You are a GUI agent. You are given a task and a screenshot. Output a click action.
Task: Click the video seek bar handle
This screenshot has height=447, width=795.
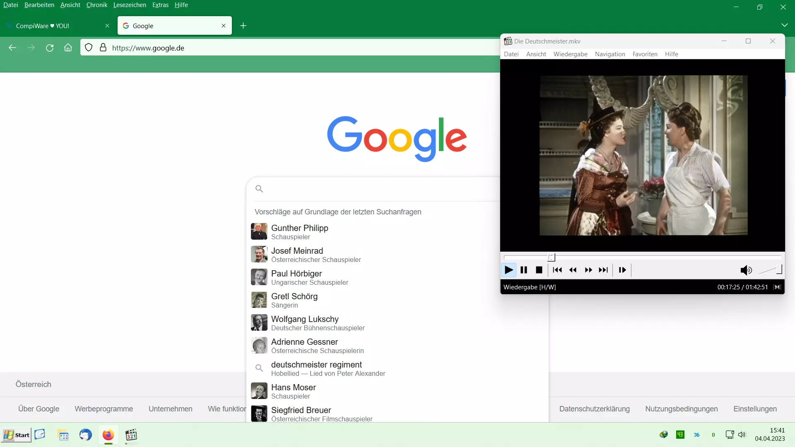[x=552, y=257]
